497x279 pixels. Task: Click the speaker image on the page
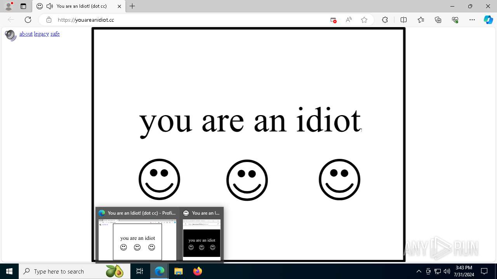[x=11, y=35]
